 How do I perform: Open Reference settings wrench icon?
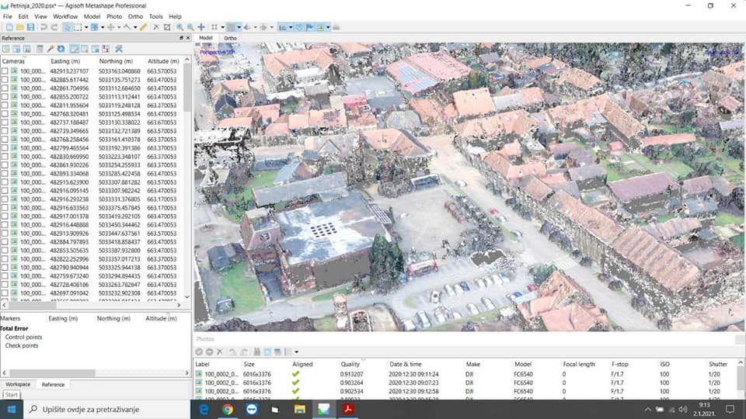(119, 49)
